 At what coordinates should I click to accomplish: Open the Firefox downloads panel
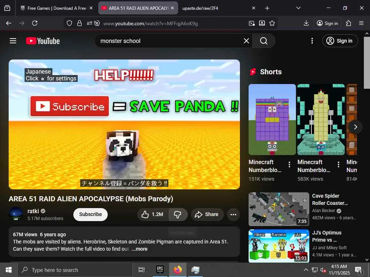coord(306,23)
